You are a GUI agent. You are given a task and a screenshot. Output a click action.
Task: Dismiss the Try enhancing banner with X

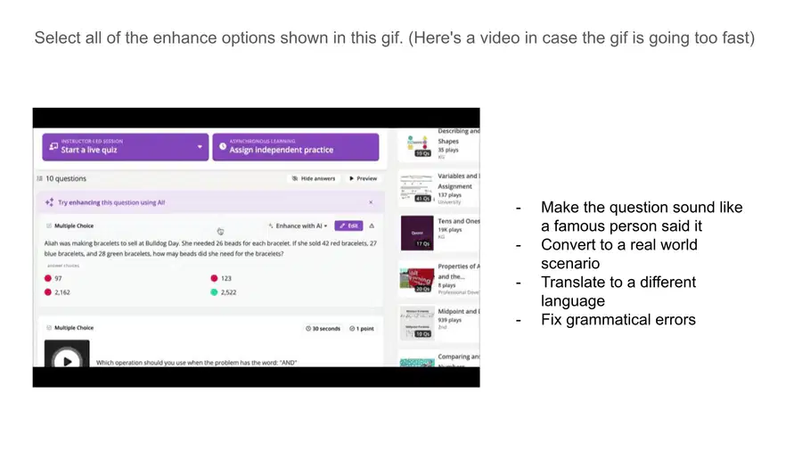click(371, 202)
